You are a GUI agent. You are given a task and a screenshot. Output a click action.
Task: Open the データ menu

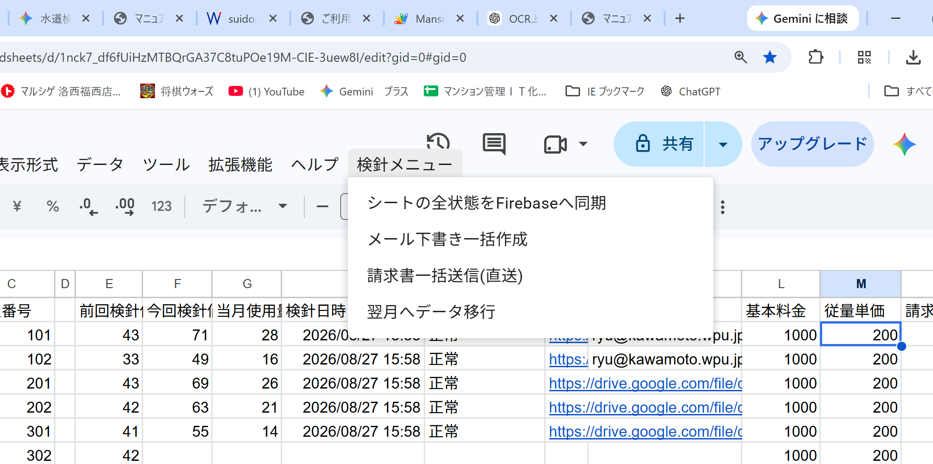click(x=100, y=165)
